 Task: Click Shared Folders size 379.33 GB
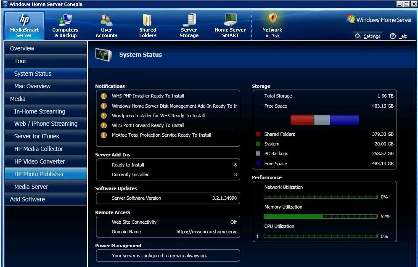point(383,134)
